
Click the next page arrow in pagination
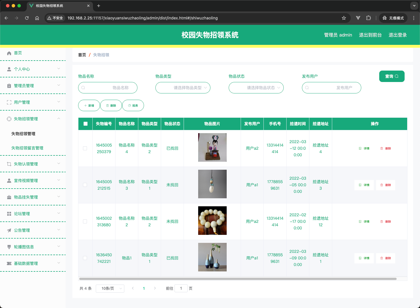[155, 288]
